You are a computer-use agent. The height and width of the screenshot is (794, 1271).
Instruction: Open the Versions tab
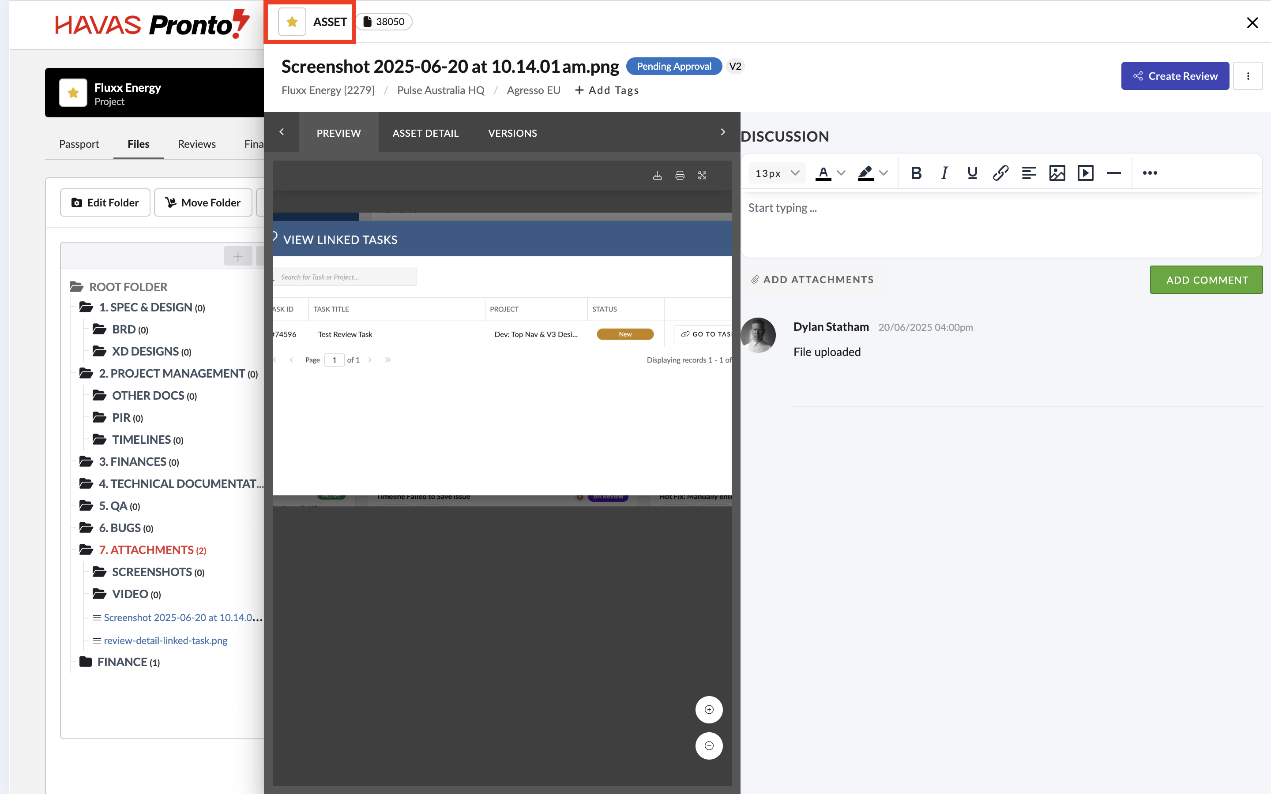click(x=512, y=133)
